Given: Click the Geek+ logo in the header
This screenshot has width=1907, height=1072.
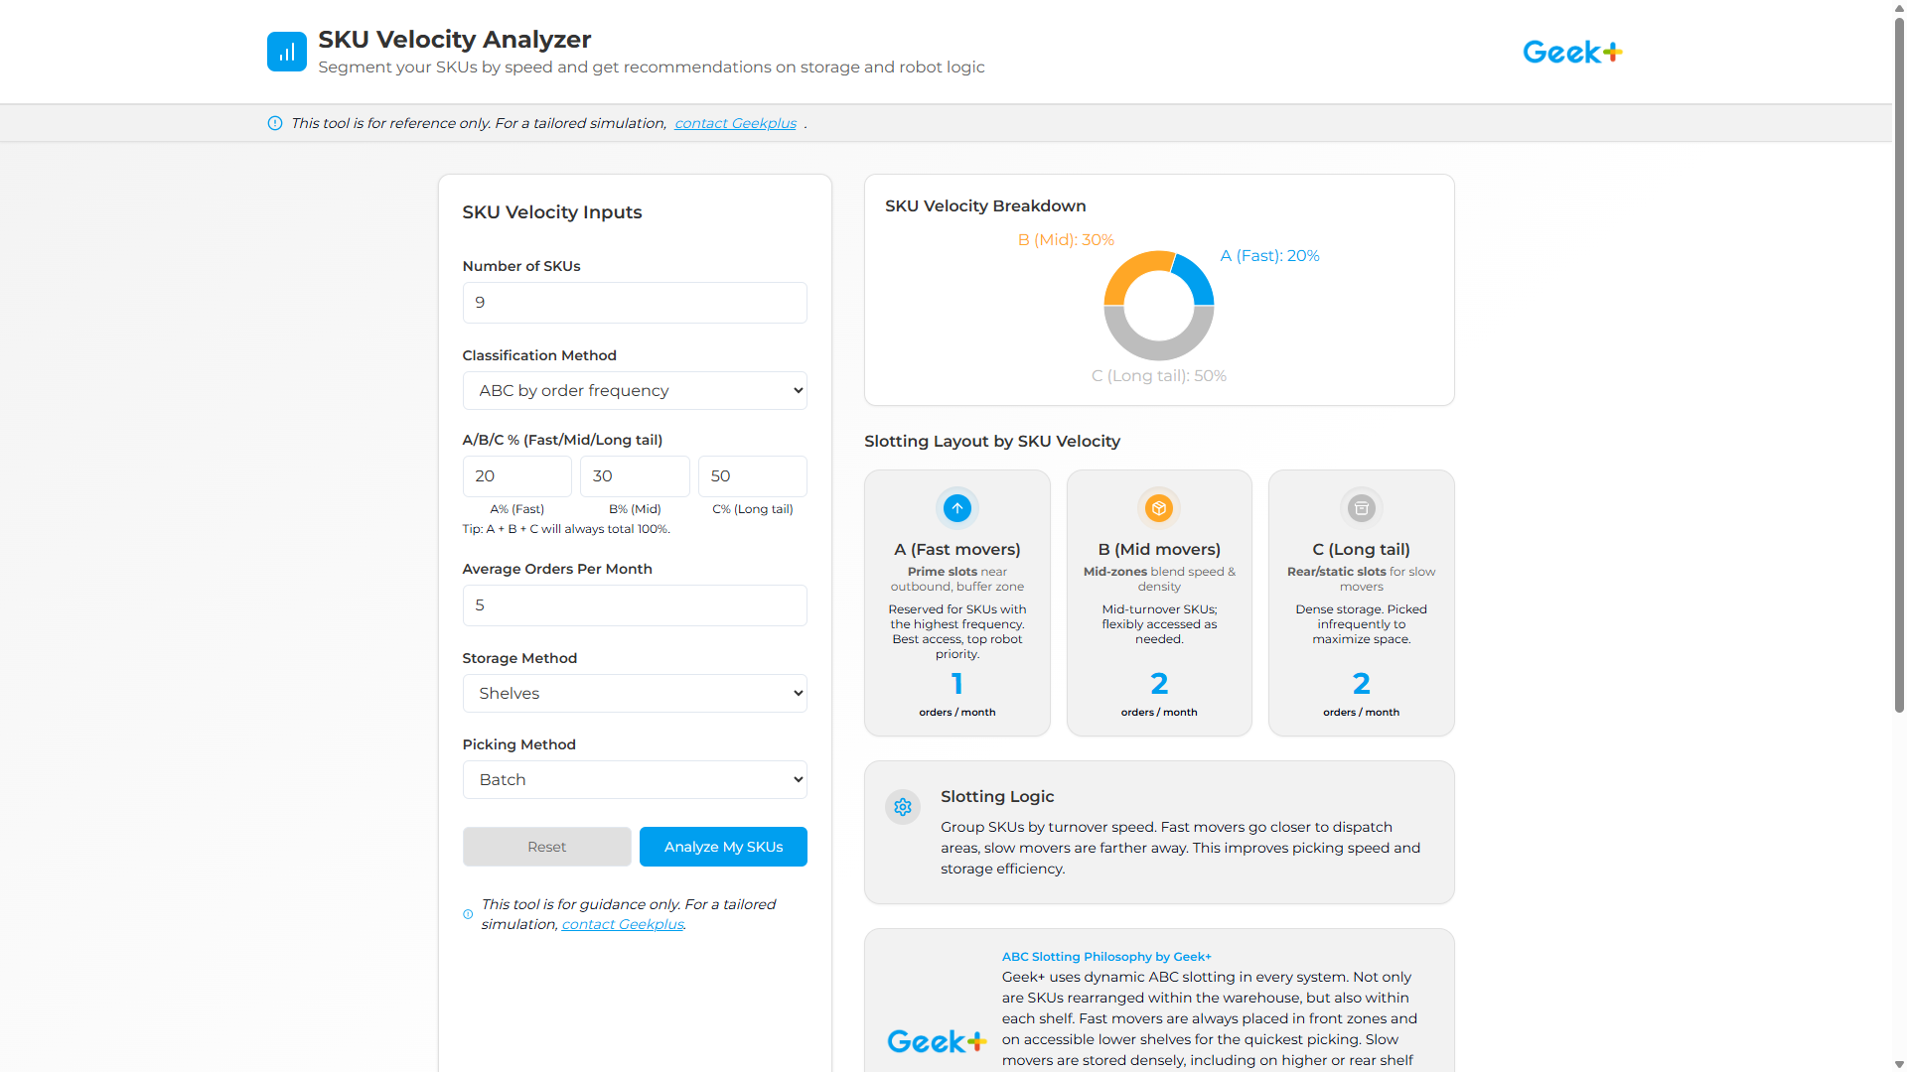Looking at the screenshot, I should pyautogui.click(x=1571, y=51).
